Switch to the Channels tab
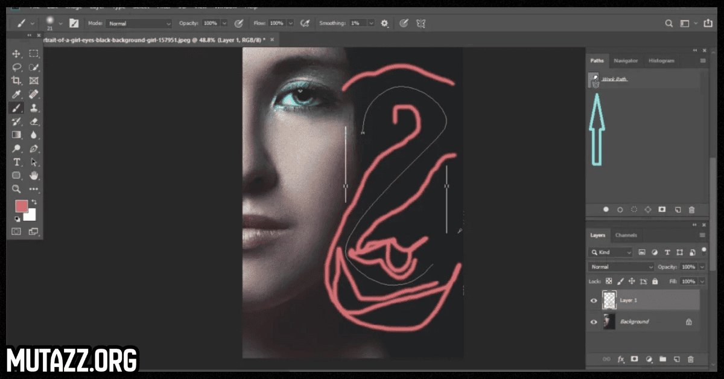 click(626, 235)
